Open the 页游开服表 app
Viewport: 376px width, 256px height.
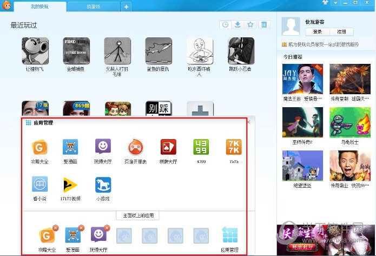pyautogui.click(x=135, y=147)
